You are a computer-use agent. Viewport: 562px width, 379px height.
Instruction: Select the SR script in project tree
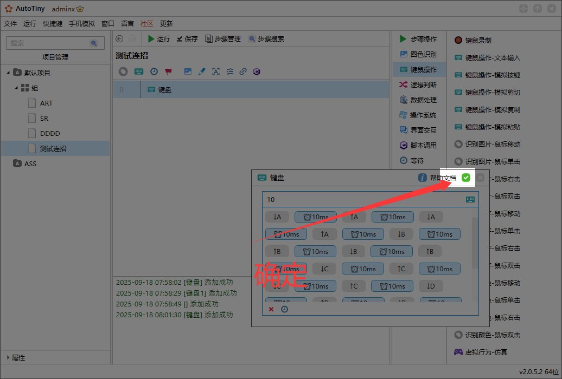(44, 118)
